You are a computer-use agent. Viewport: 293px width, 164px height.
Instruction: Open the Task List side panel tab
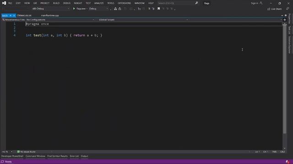click(289, 30)
